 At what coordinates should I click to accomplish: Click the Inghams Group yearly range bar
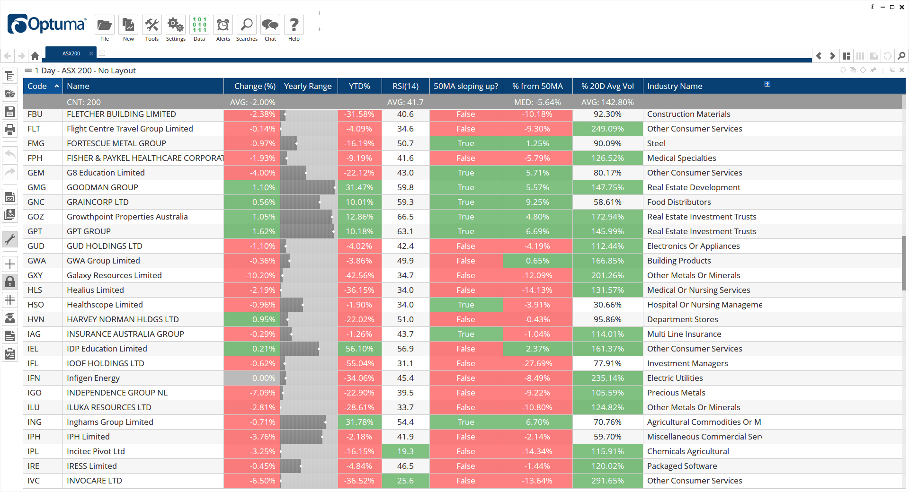coord(309,422)
